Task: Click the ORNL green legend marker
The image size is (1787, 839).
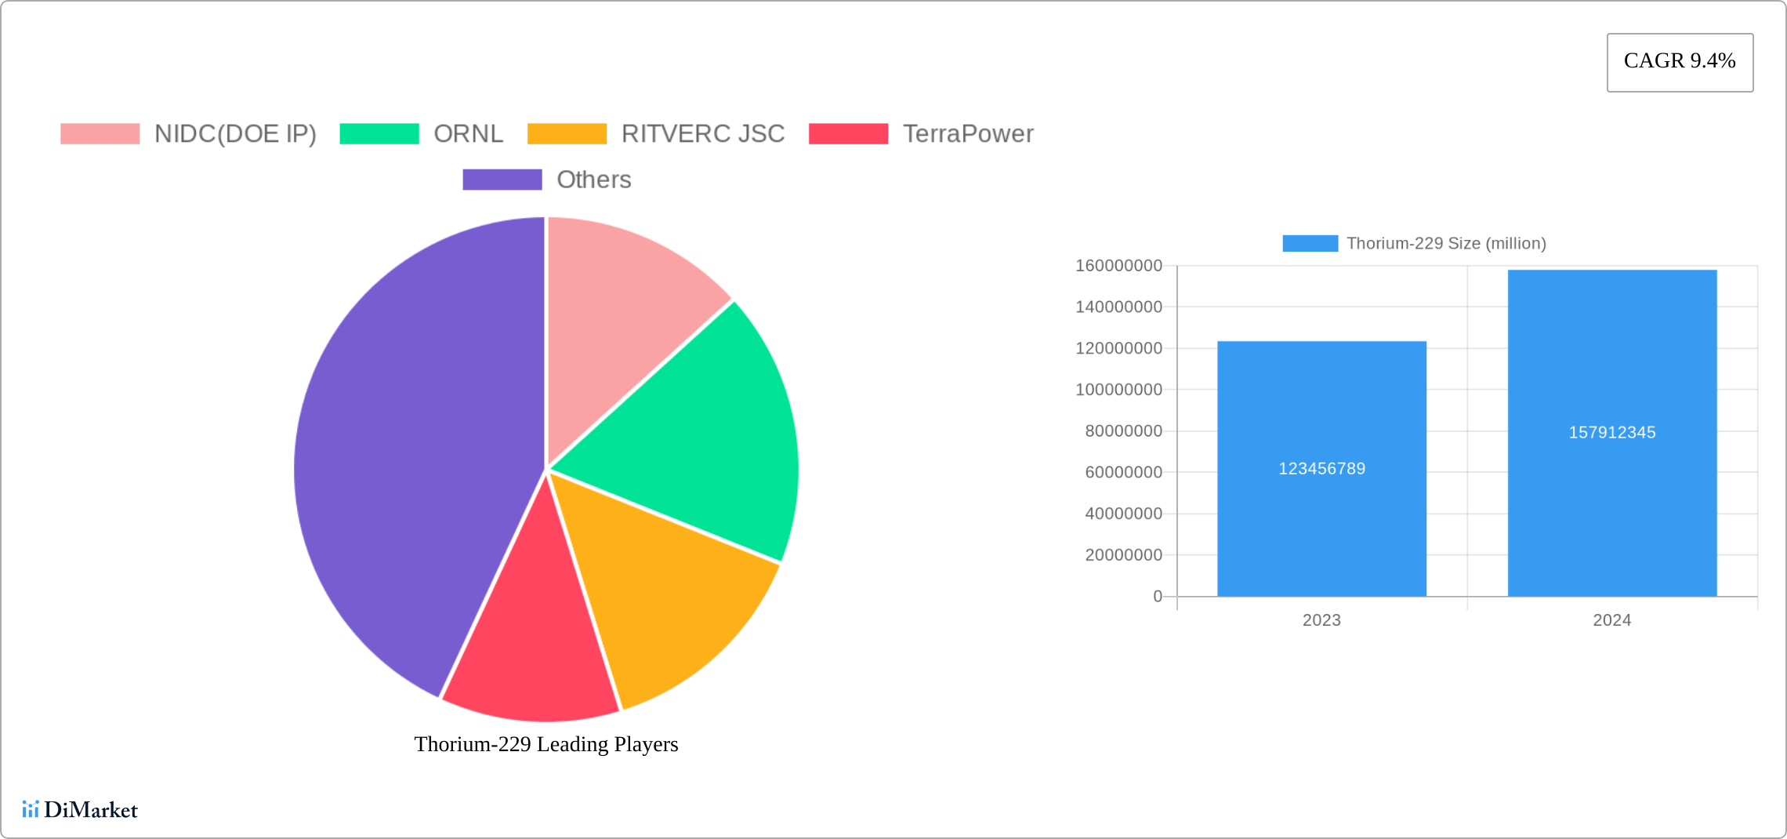Action: point(379,133)
